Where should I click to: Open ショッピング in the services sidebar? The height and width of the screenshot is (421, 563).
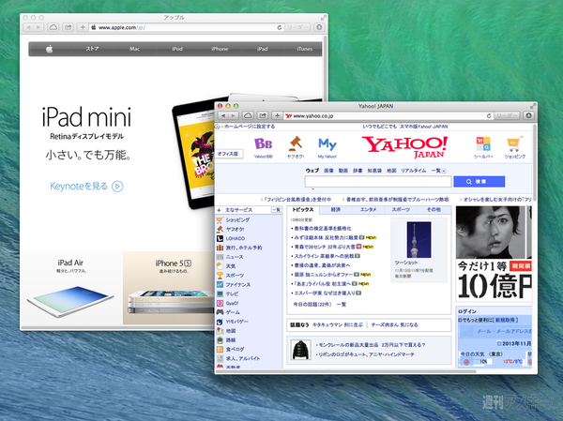[237, 219]
